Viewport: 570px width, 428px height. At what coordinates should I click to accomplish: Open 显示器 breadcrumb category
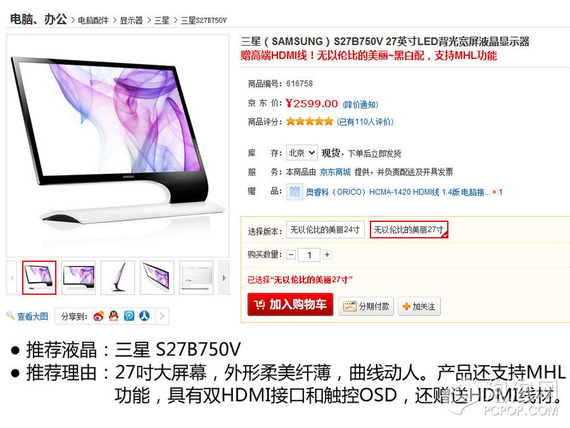[x=131, y=21]
